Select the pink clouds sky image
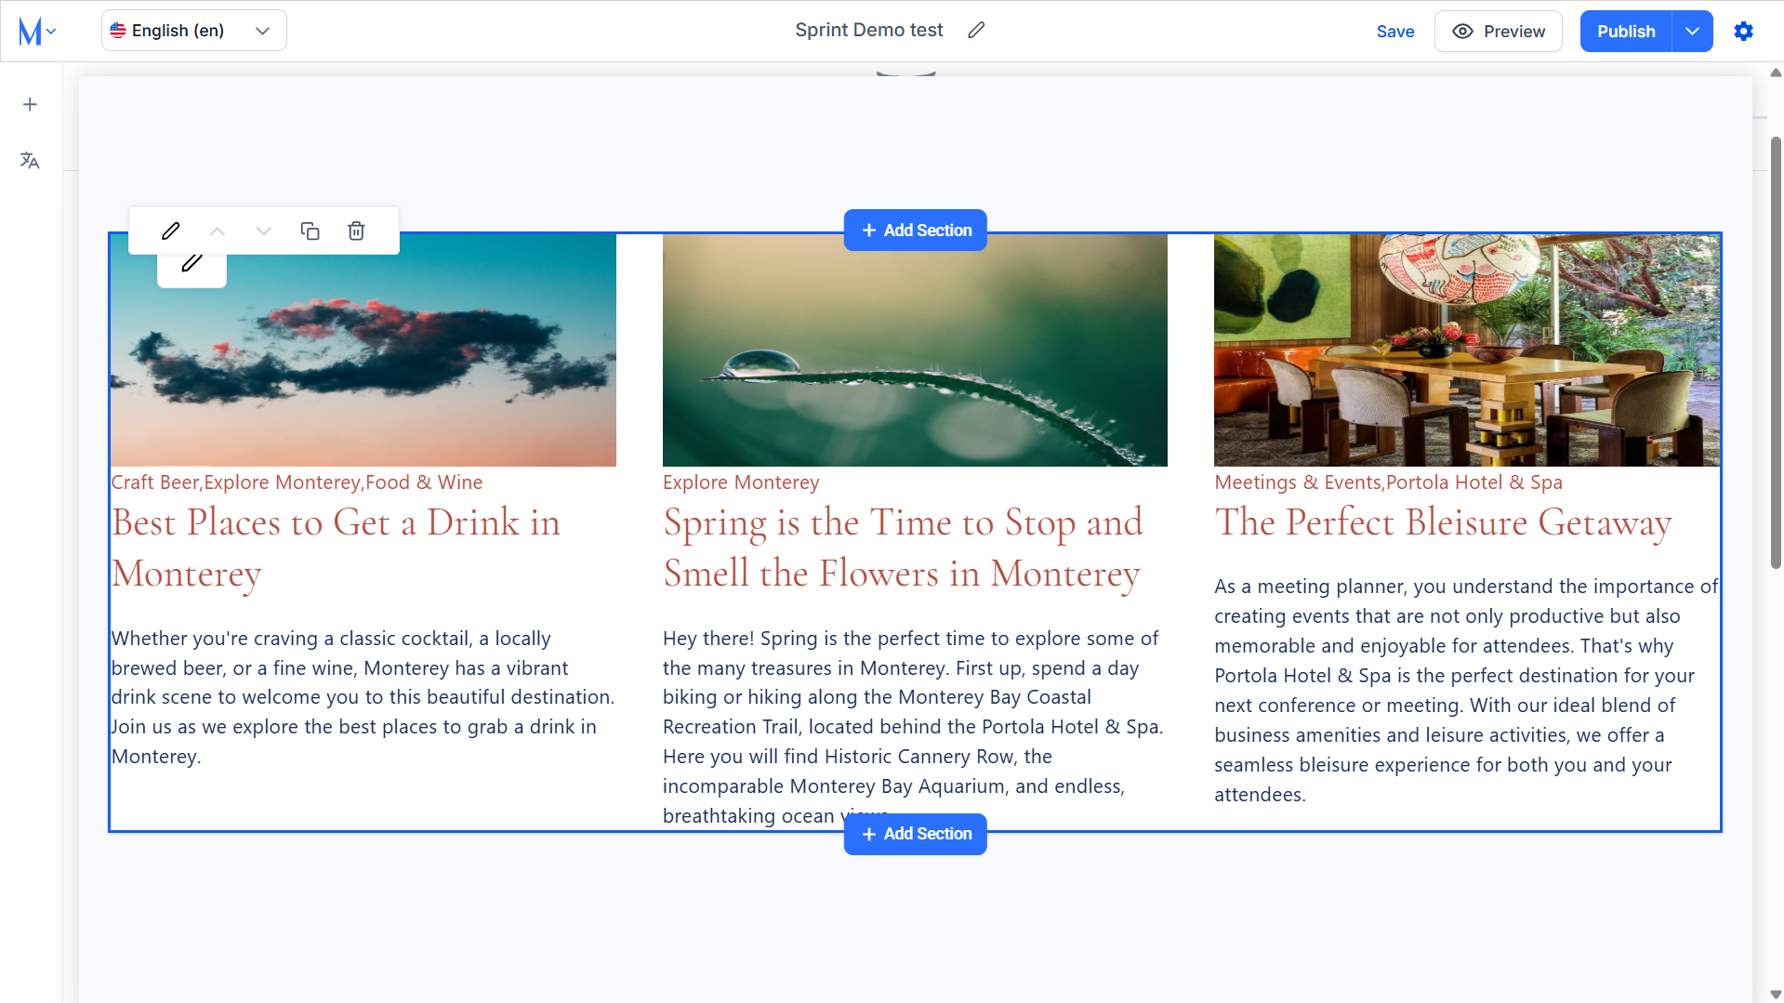The image size is (1784, 1003). point(363,350)
